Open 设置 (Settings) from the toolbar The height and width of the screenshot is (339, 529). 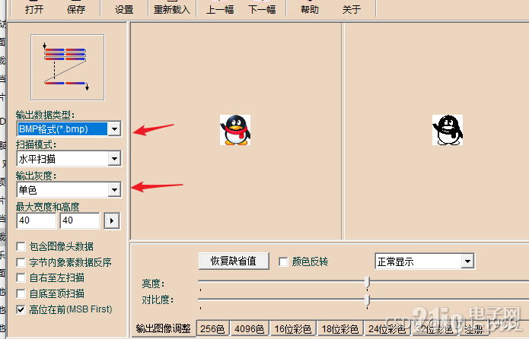click(x=124, y=8)
